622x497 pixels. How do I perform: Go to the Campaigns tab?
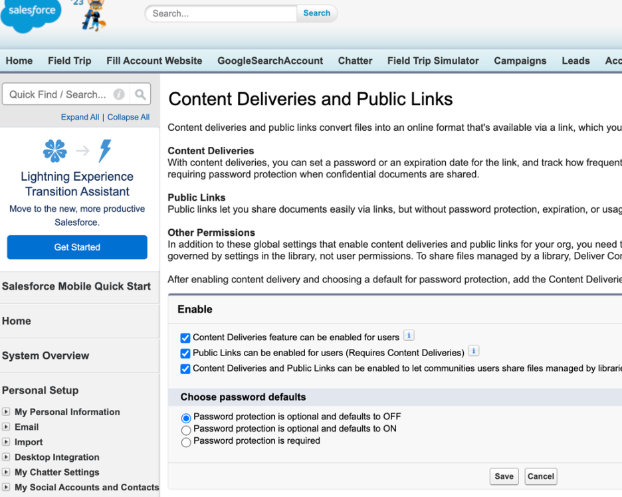[520, 60]
